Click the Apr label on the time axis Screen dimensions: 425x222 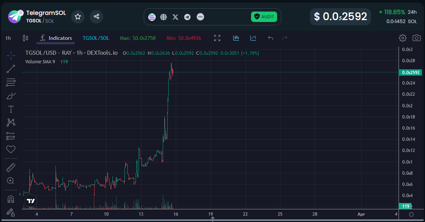[361, 214]
